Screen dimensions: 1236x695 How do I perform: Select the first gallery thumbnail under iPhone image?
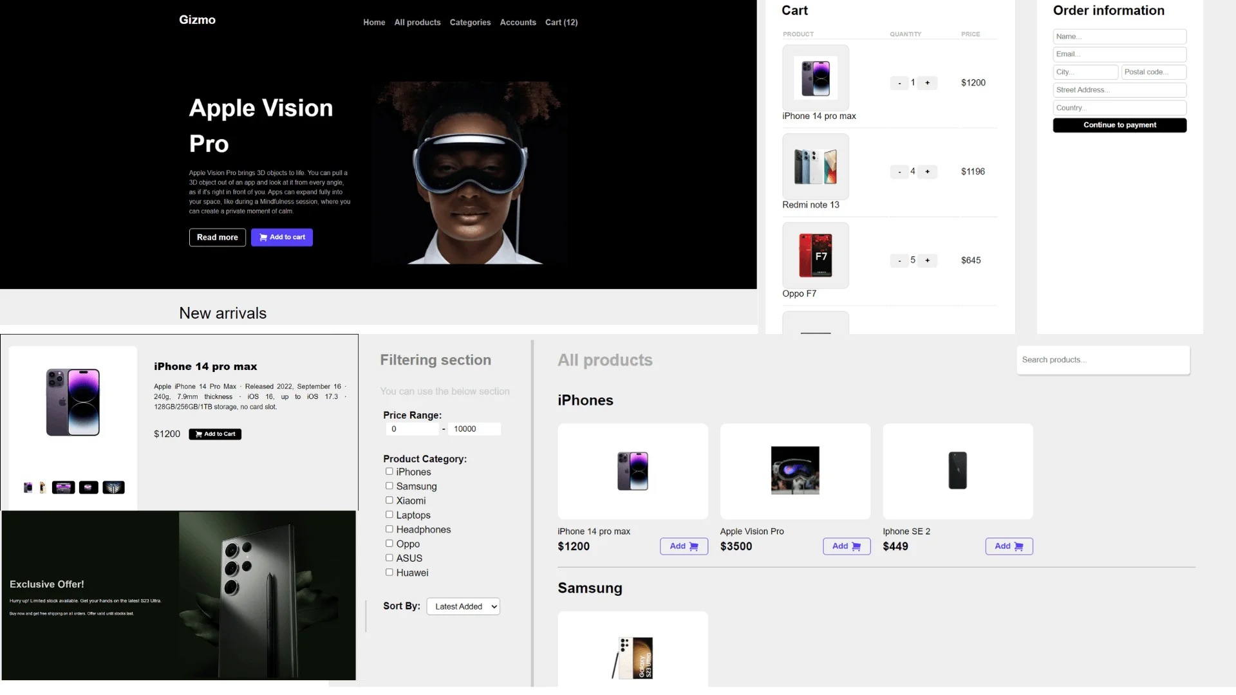pyautogui.click(x=28, y=488)
